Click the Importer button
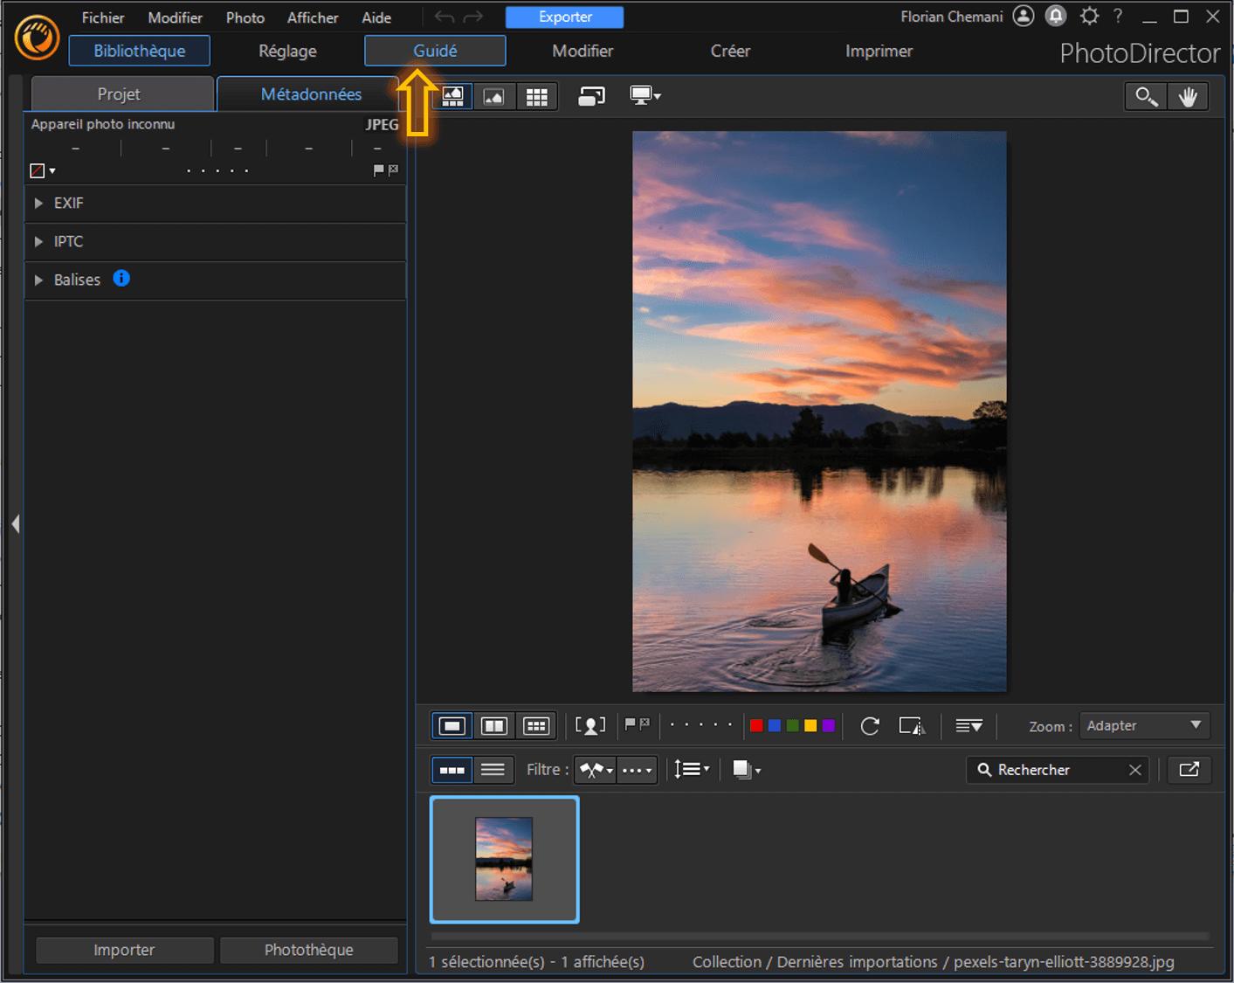1234x983 pixels. [x=124, y=950]
